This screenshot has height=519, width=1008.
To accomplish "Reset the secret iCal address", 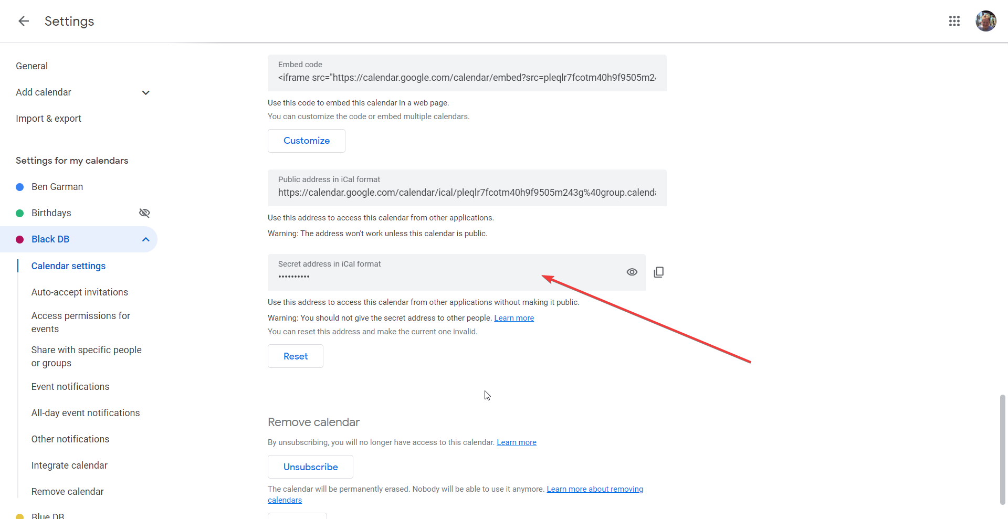I will coord(295,356).
